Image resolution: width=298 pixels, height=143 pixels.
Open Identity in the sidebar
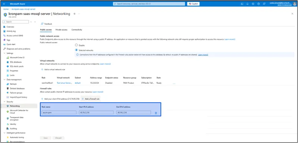[13, 124]
